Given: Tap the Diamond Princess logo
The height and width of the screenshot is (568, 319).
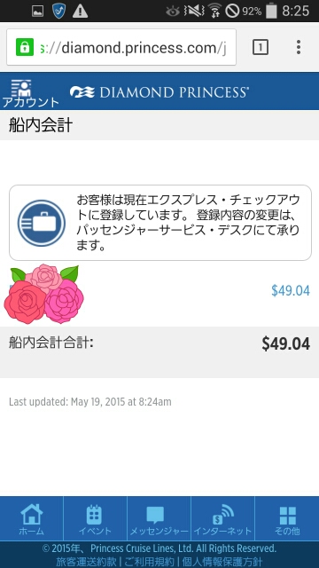Looking at the screenshot, I should pos(159,92).
